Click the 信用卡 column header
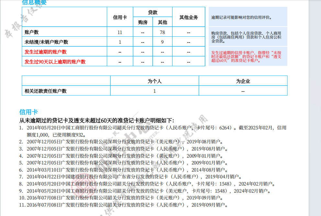 120,18
